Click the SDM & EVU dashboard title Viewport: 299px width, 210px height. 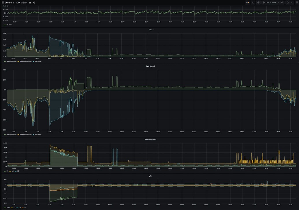point(21,3)
